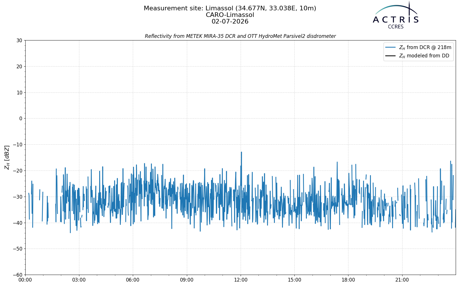
Task: Click the x-axis time label '09:00'
Action: tap(187, 280)
